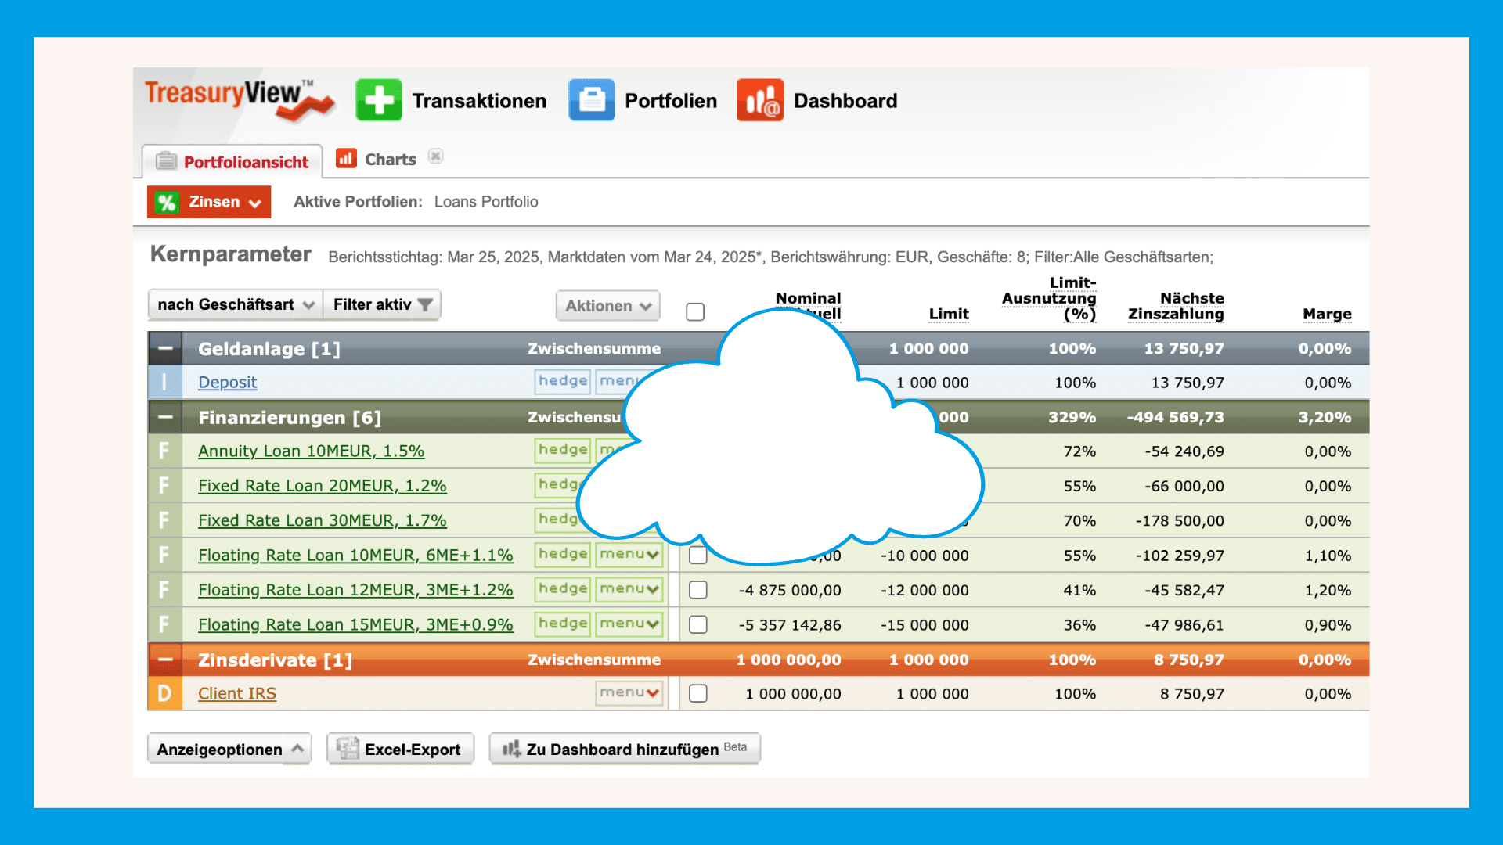Image resolution: width=1503 pixels, height=845 pixels.
Task: Check the Client IRS row checkbox
Action: tap(697, 693)
